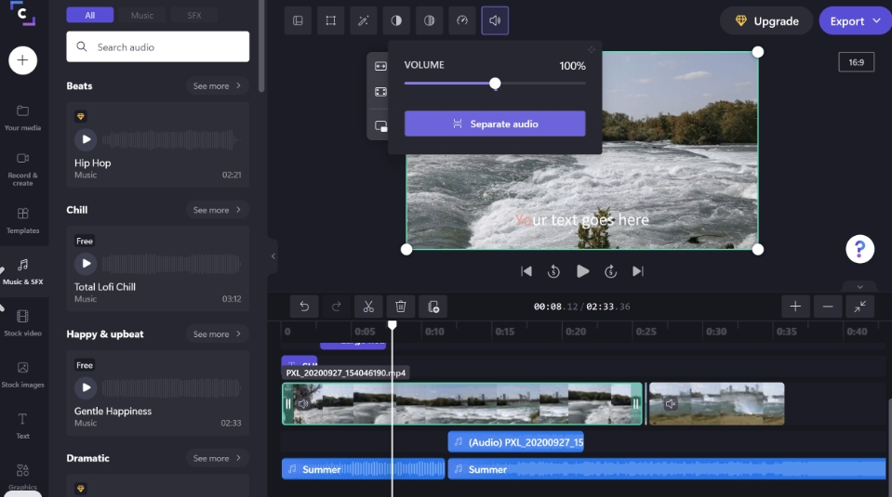Viewport: 892px width, 497px height.
Task: Toggle mute on the selected video clip
Action: tap(303, 404)
